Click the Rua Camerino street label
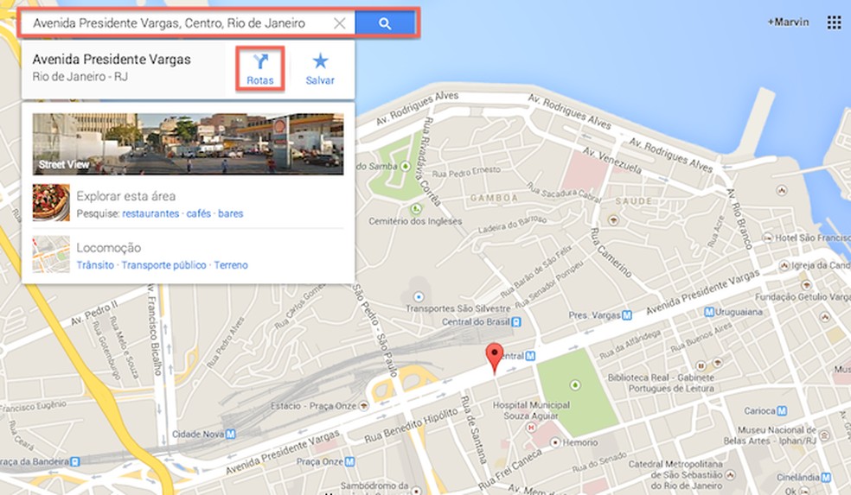The height and width of the screenshot is (495, 851). (611, 253)
